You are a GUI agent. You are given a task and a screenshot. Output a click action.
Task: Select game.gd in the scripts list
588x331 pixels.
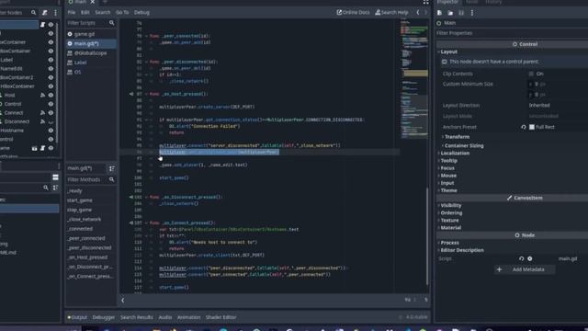(x=85, y=34)
